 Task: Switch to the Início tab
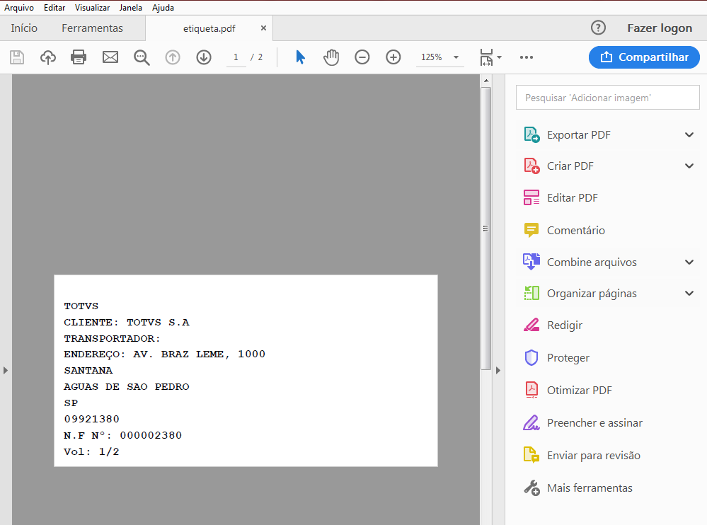24,28
